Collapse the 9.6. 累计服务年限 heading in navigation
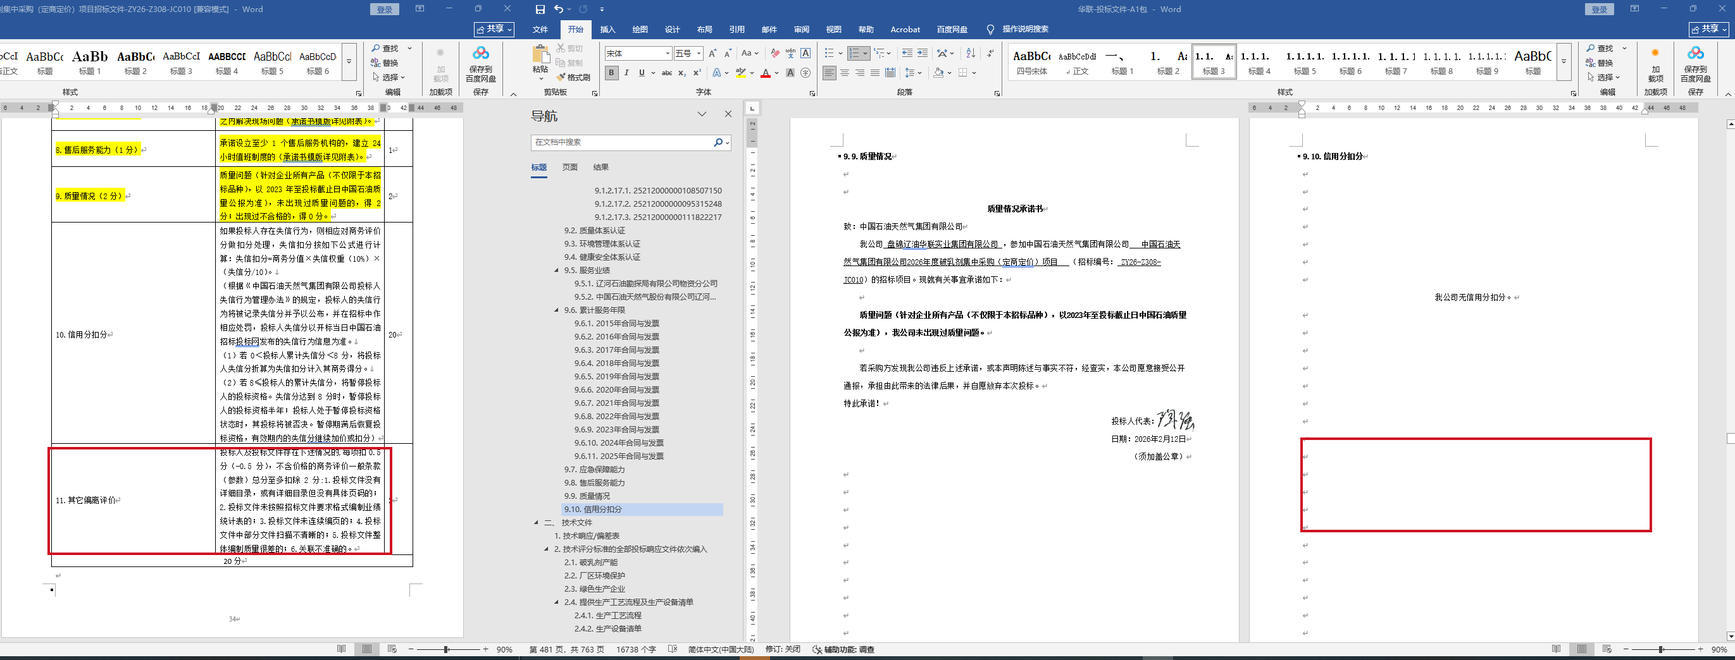This screenshot has width=1735, height=660. tap(557, 310)
